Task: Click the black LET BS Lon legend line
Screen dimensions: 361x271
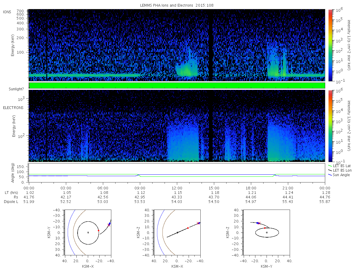Action: 330,170
